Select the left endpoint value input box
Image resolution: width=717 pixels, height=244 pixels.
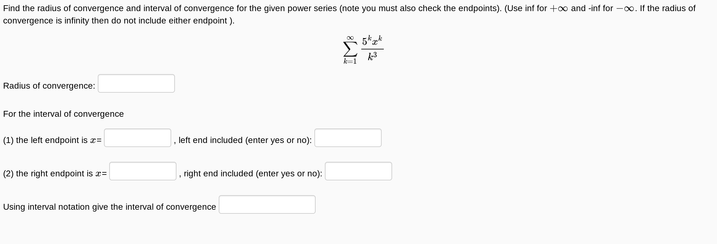click(138, 138)
